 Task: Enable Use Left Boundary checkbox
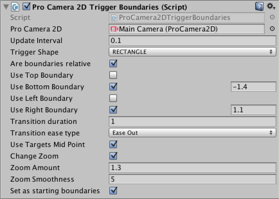pos(113,98)
